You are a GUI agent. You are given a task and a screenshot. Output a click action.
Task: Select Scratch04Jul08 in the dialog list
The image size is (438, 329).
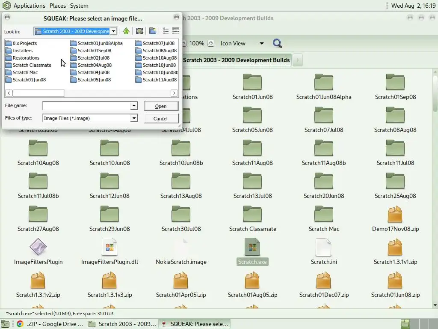click(90, 72)
